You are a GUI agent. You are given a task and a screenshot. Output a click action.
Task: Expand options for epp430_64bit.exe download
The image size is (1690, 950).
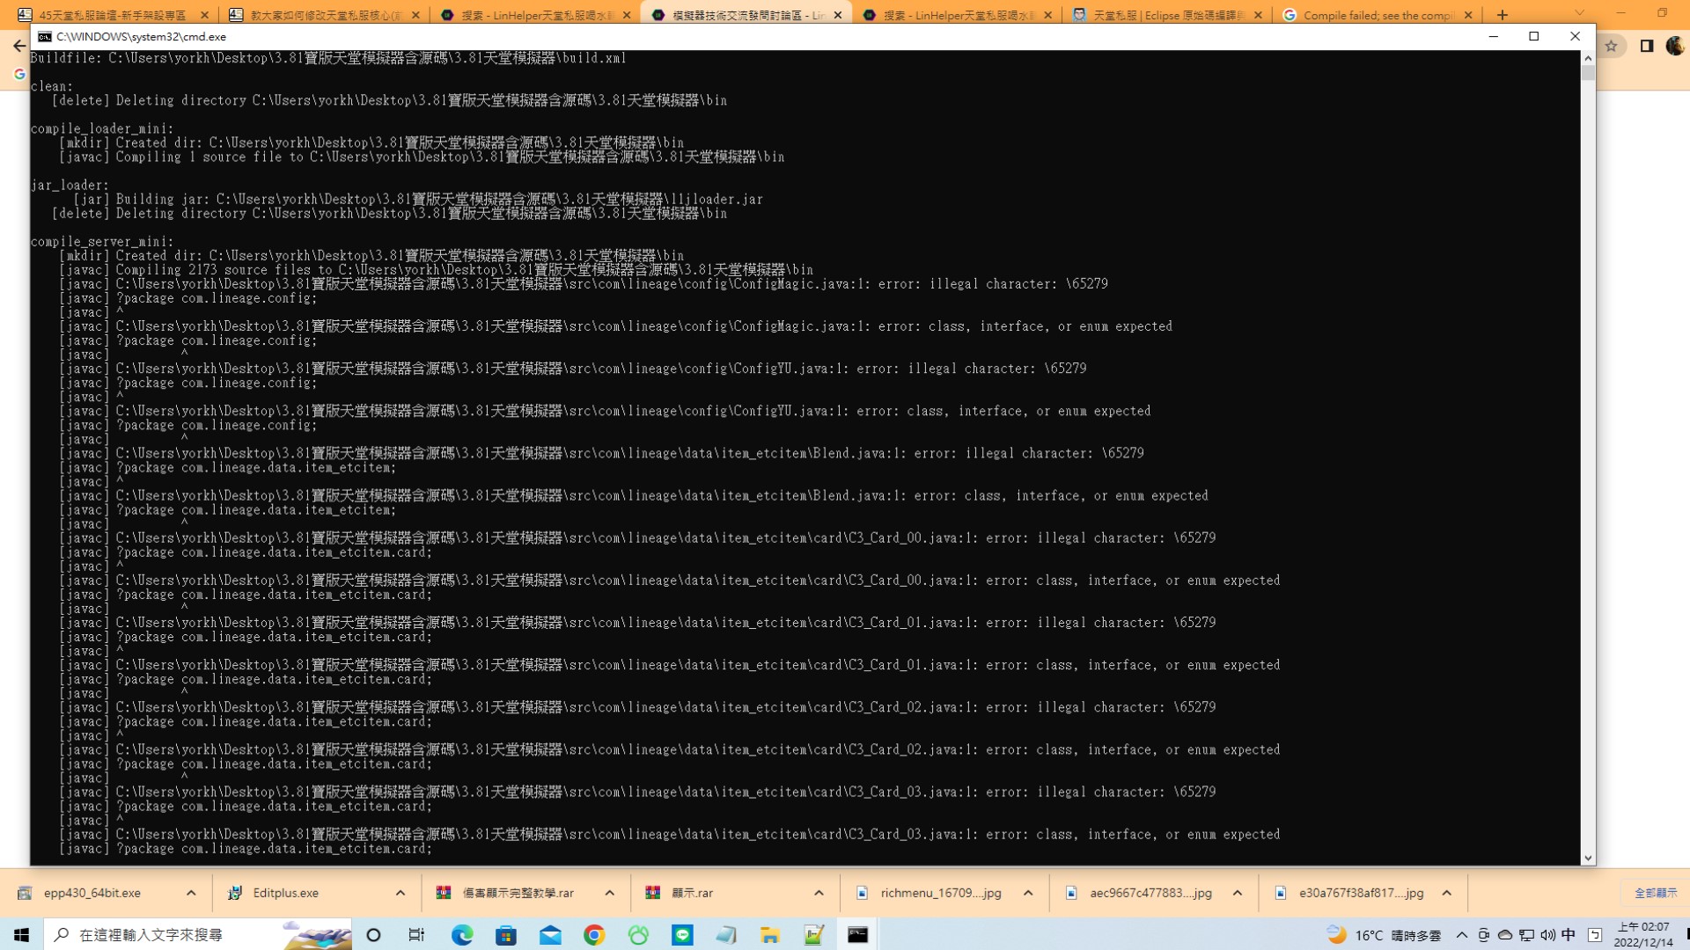[x=191, y=893]
